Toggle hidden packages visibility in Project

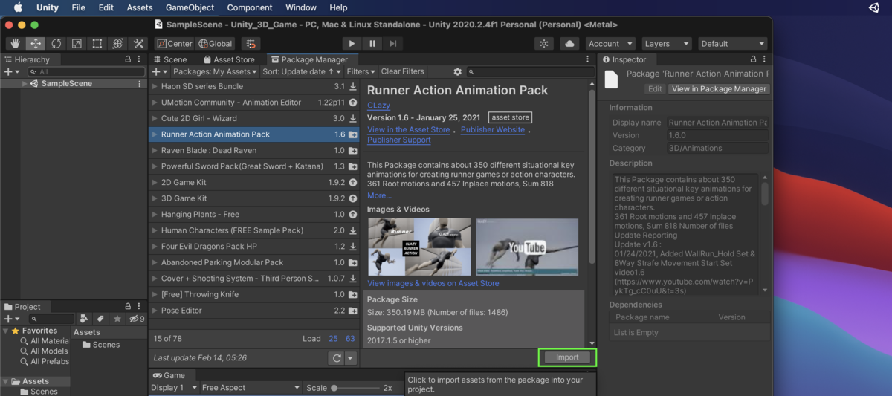tap(137, 319)
